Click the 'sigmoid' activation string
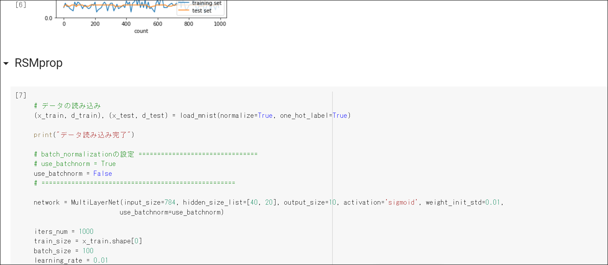Image resolution: width=608 pixels, height=265 pixels. 401,203
